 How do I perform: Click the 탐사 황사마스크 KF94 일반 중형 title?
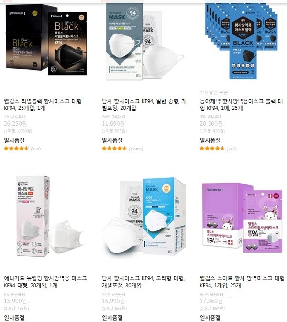point(144,104)
